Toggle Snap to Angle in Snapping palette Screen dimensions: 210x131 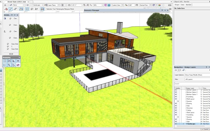[x=14, y=61]
